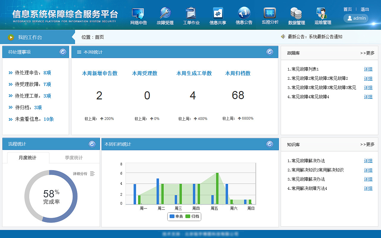Viewport: 381px width, 238px height.
Task: Open the 信息公告 megaphone icon
Action: pyautogui.click(x=244, y=13)
